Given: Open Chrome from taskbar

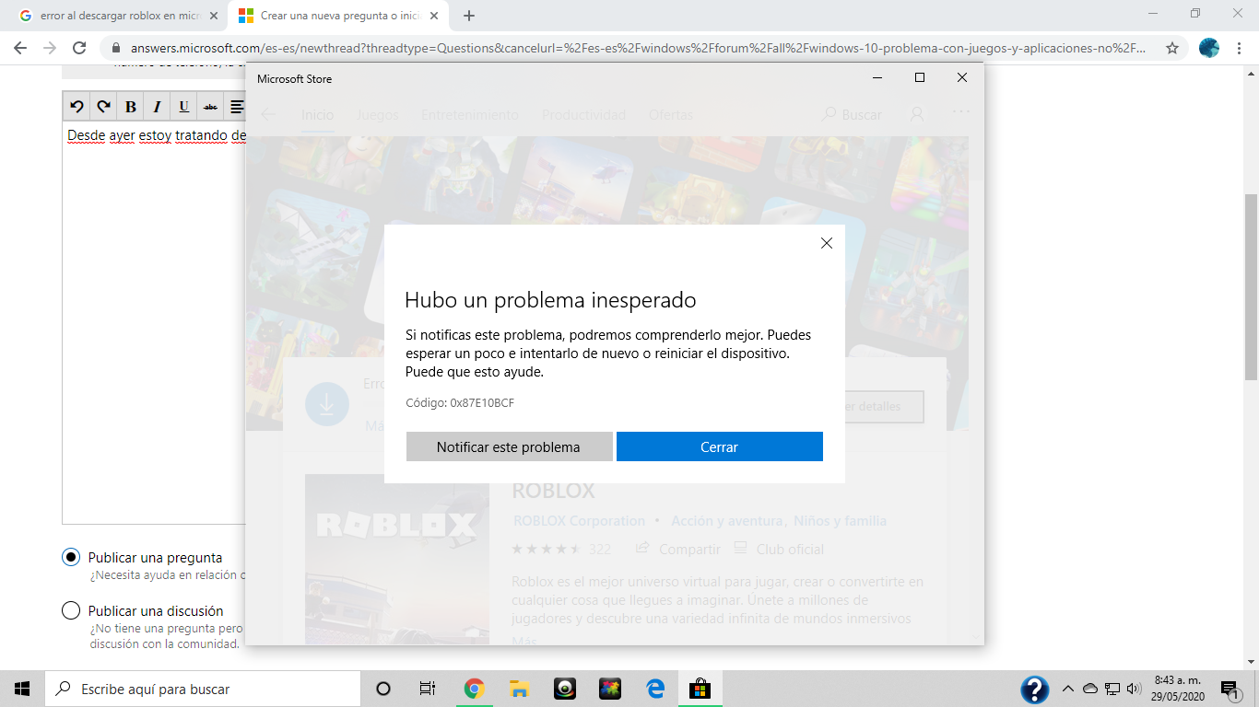Looking at the screenshot, I should [x=474, y=689].
